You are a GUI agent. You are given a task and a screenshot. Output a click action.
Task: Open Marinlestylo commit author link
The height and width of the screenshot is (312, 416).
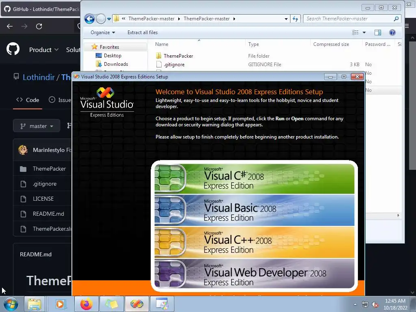(x=49, y=150)
